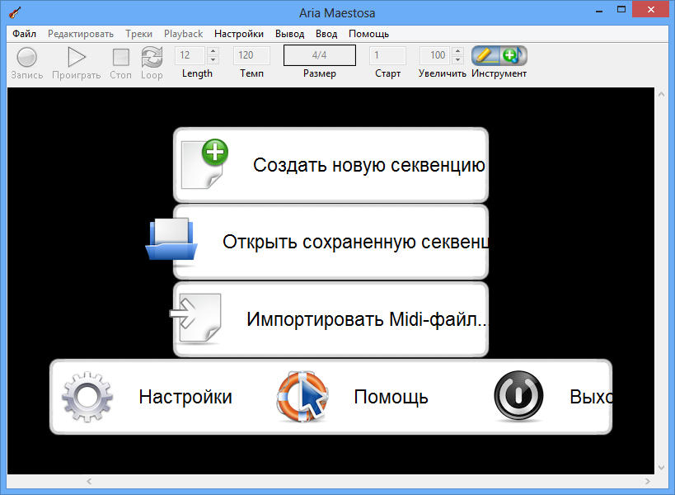
Task: Open the Треки menu
Action: [138, 34]
